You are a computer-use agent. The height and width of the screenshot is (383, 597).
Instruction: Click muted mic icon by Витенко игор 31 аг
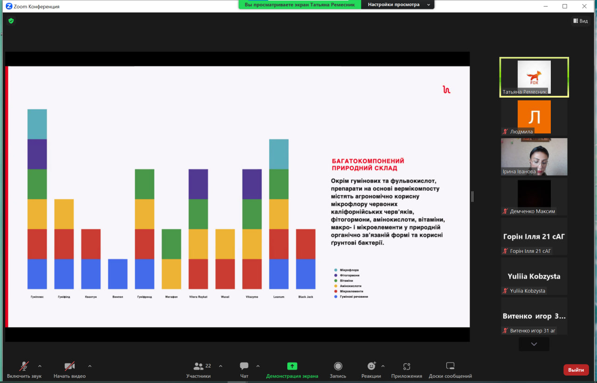pyautogui.click(x=505, y=331)
